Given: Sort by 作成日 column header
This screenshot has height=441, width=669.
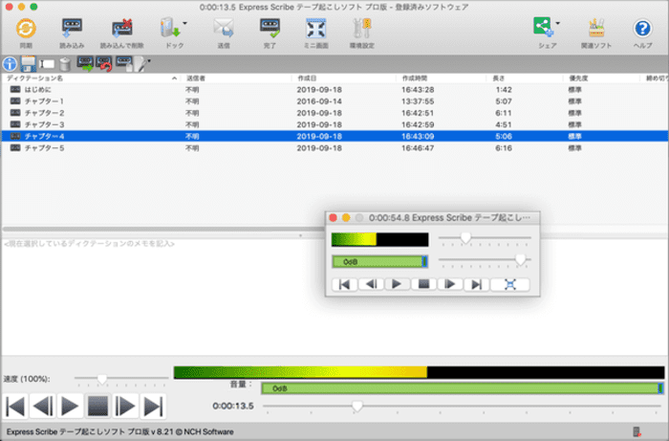Looking at the screenshot, I should 344,78.
